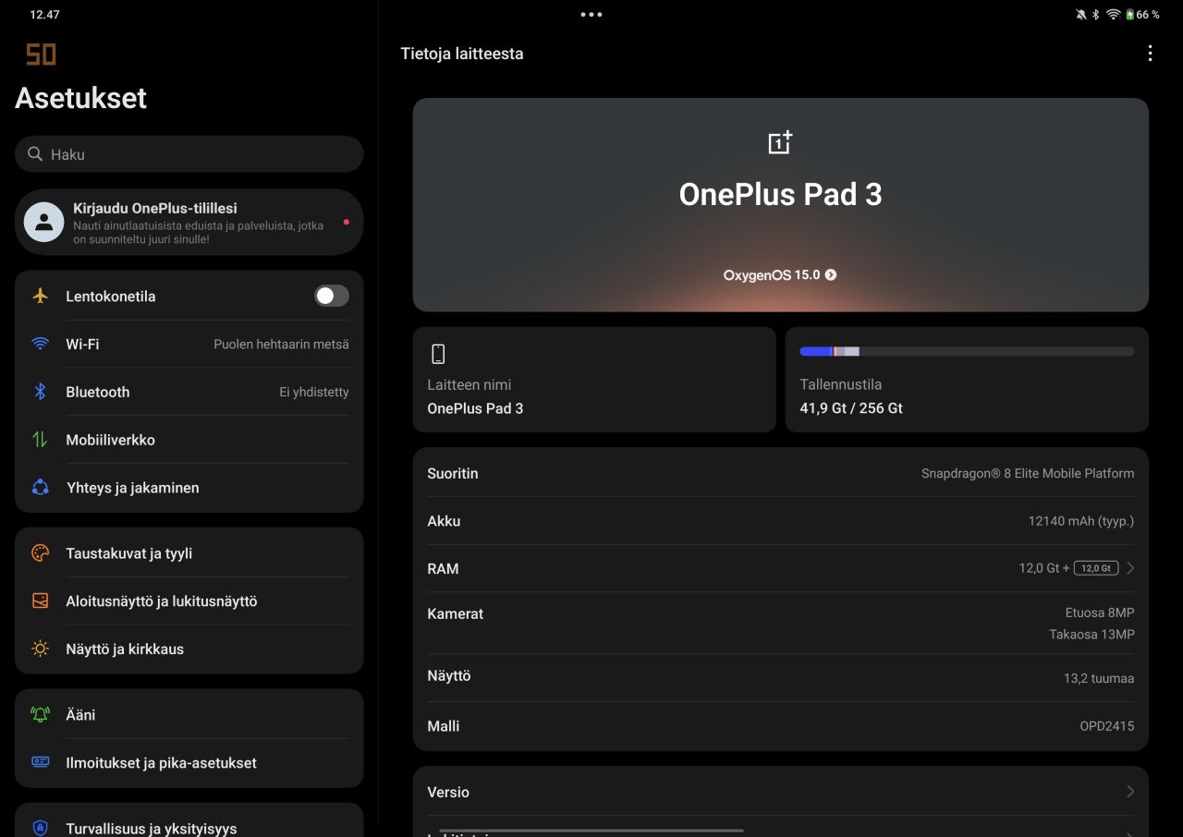
Task: Expand the RAM row chevron
Action: tap(1130, 568)
